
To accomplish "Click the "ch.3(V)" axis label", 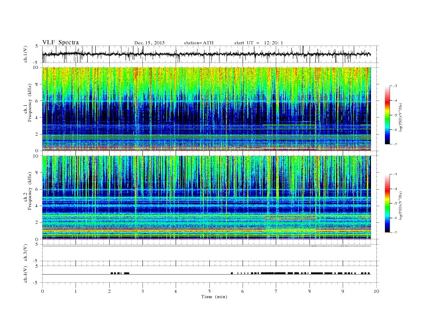I will 26,253.
